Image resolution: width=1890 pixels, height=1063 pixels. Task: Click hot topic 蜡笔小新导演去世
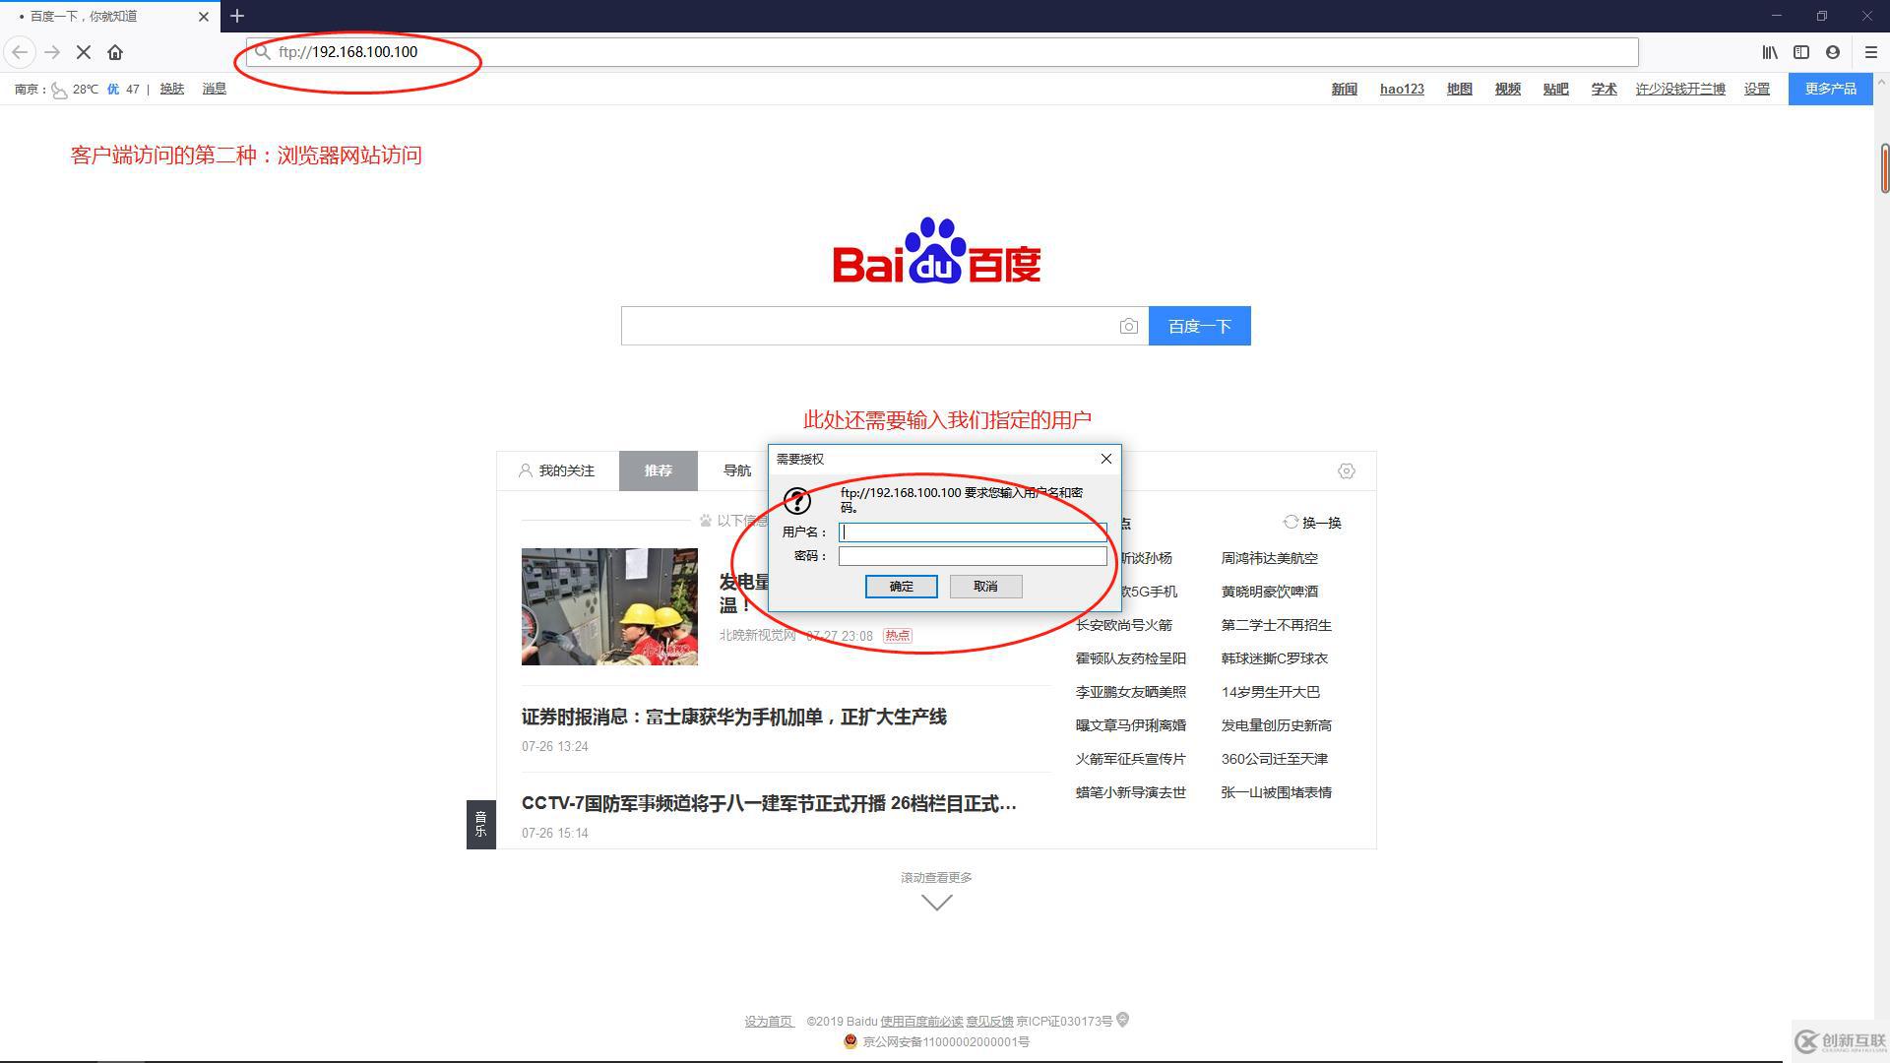[1130, 792]
